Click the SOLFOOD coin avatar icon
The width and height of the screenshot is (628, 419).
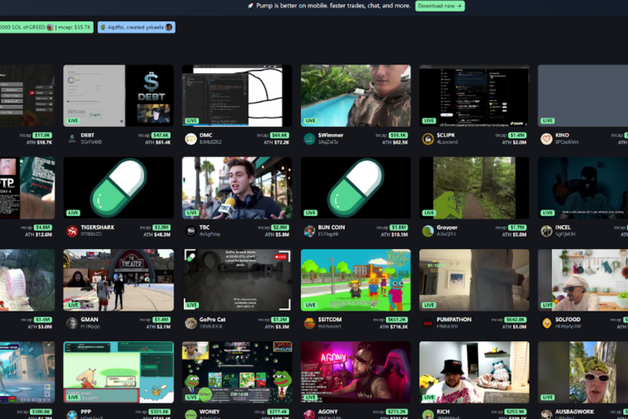(x=547, y=323)
